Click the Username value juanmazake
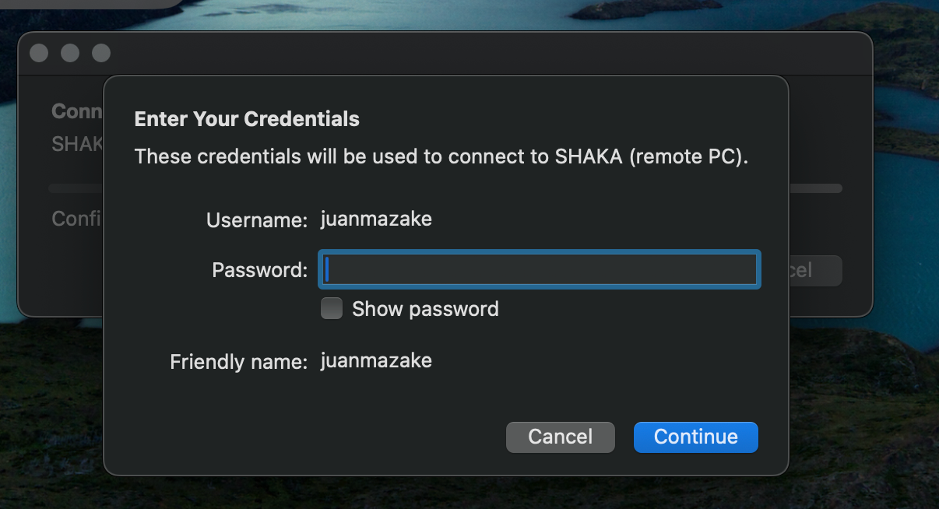The image size is (939, 509). [x=376, y=219]
